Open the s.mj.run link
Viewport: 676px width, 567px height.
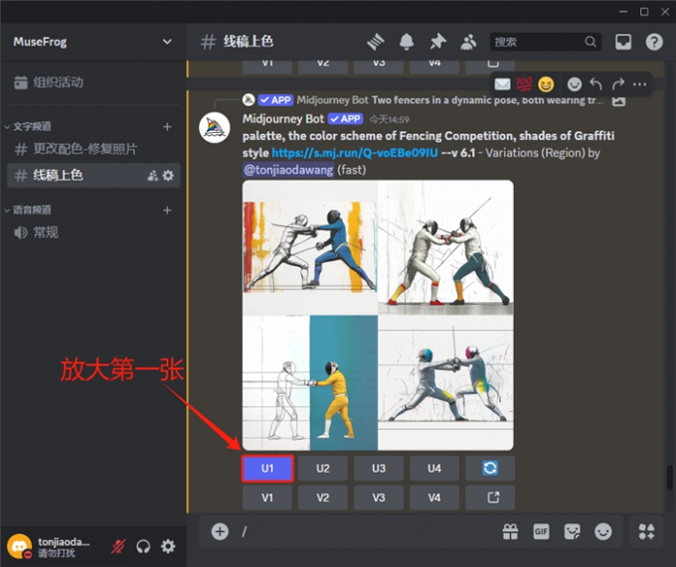point(355,153)
